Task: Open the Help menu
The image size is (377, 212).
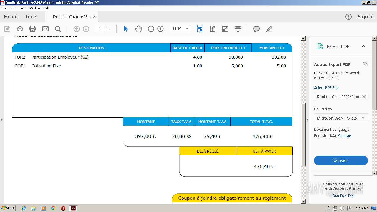Action: pyautogui.click(x=47, y=8)
